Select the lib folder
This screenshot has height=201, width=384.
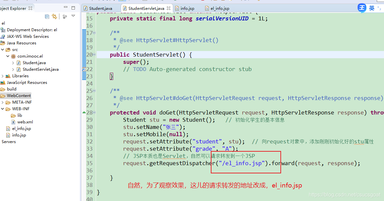pos(19,115)
